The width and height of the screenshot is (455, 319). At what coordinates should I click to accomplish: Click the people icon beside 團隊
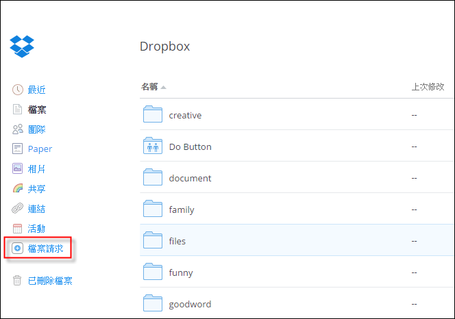17,129
